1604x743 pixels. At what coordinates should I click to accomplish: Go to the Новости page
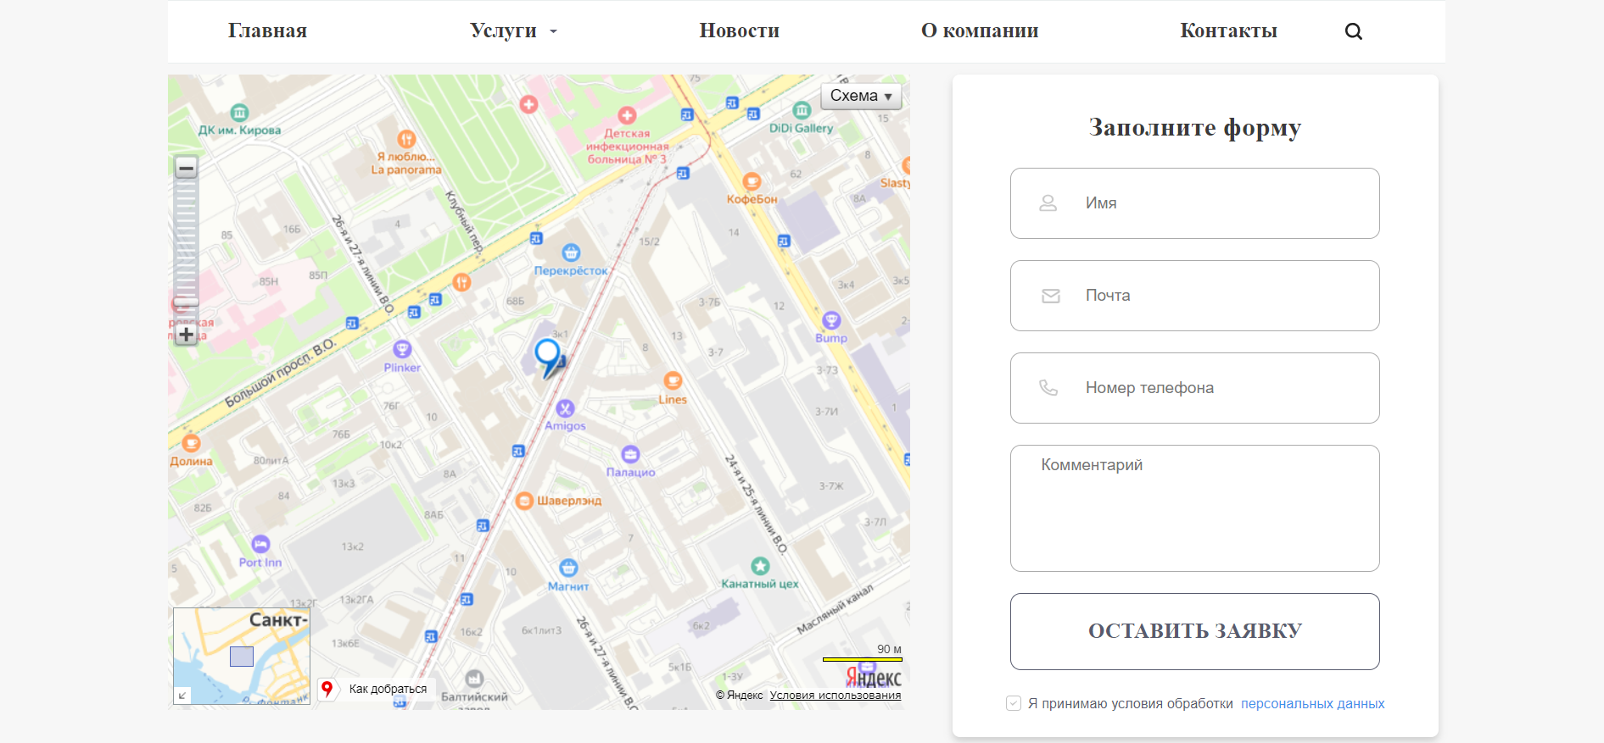[739, 31]
